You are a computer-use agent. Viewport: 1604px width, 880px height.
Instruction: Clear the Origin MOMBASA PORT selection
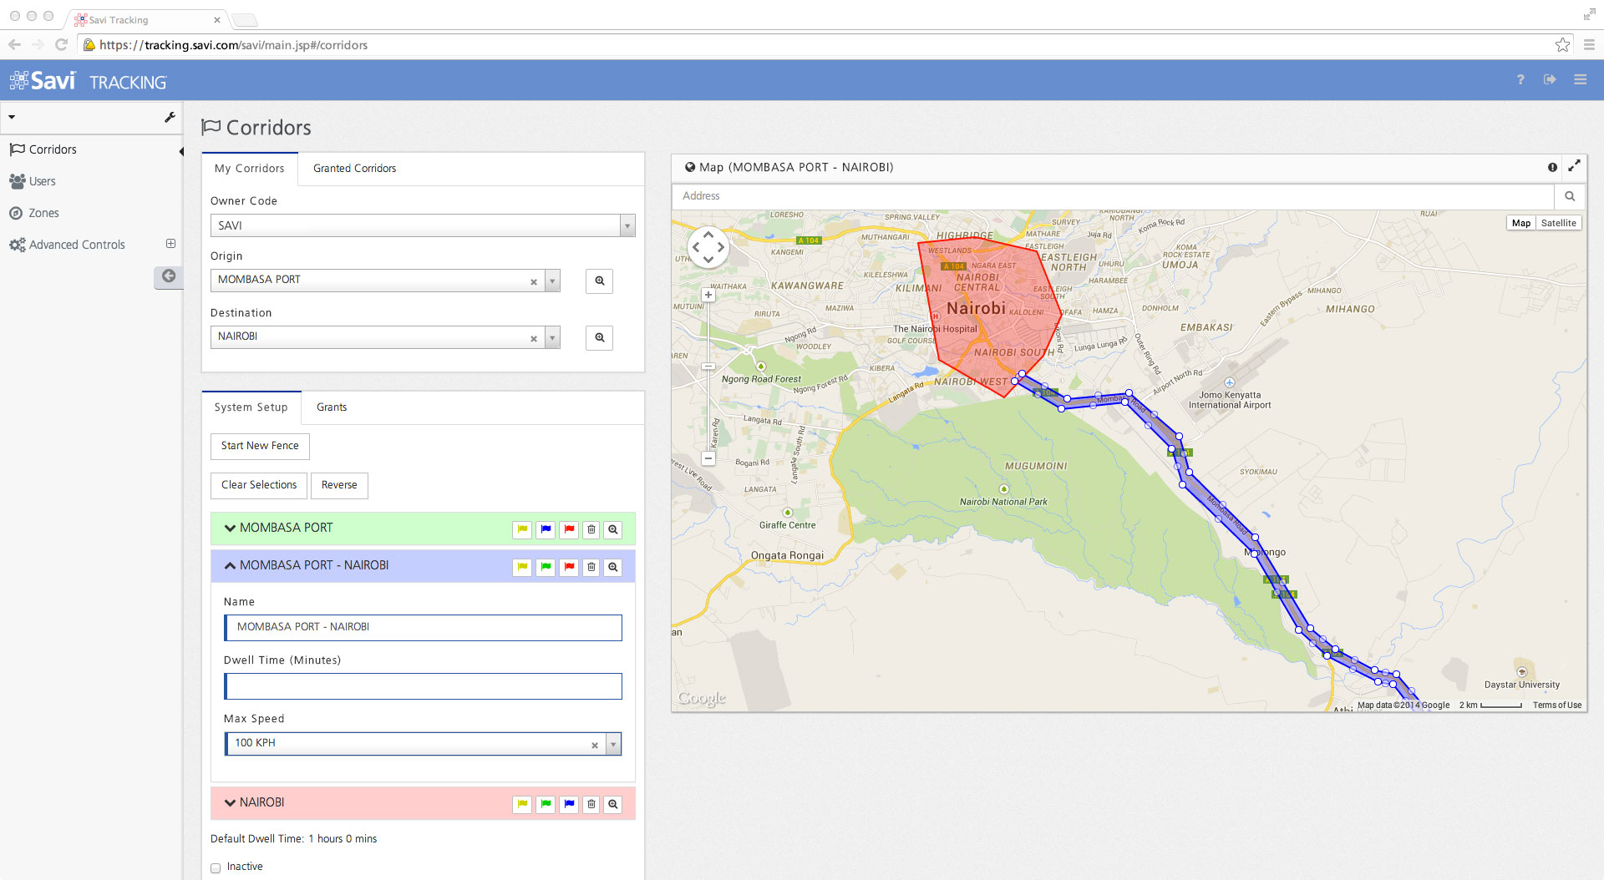coord(534,282)
